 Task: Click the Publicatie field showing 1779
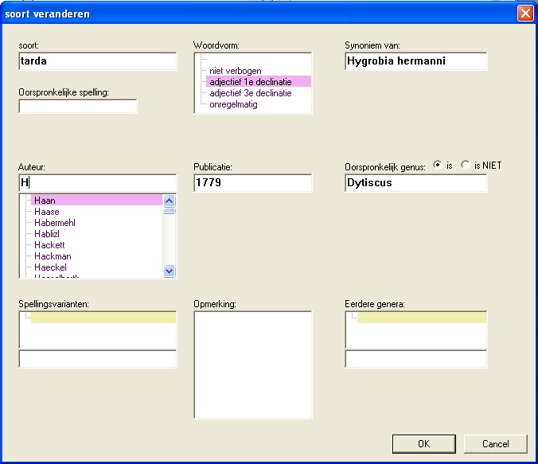(x=252, y=183)
